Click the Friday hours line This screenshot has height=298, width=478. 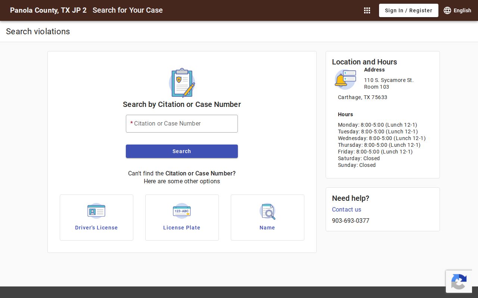tap(375, 152)
